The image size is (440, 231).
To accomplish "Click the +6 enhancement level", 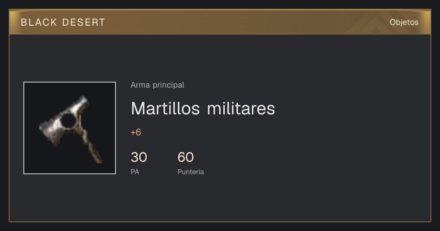I will point(136,132).
